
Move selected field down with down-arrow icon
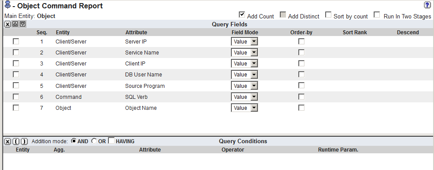point(23,24)
